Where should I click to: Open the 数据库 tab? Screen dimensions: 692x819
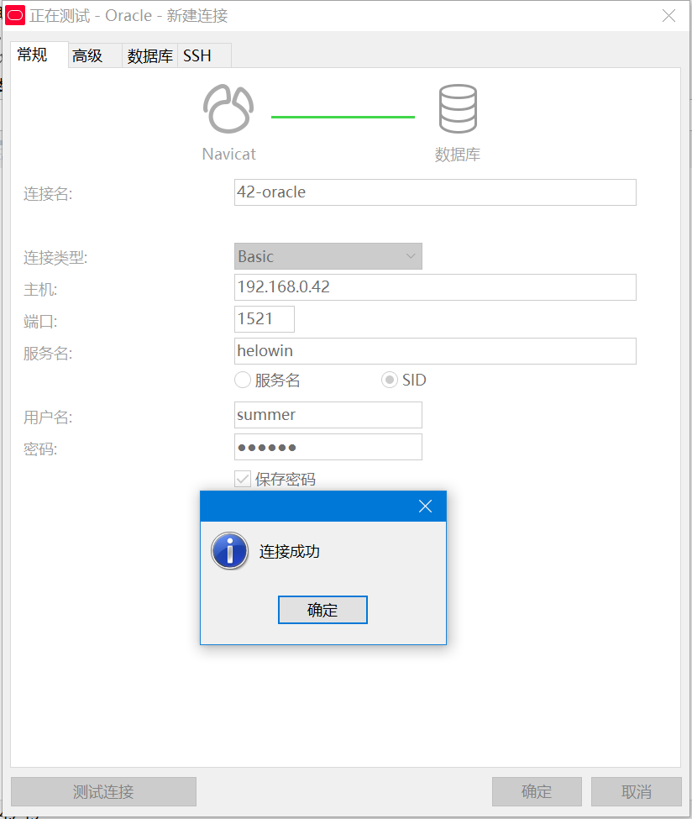point(149,55)
